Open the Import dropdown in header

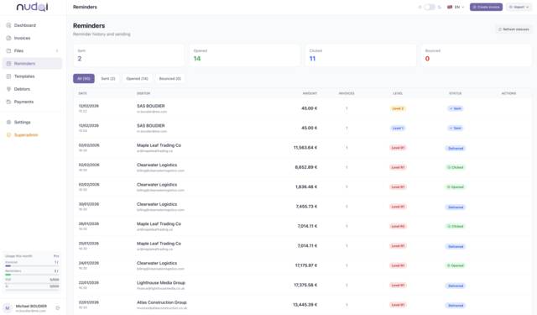[519, 7]
